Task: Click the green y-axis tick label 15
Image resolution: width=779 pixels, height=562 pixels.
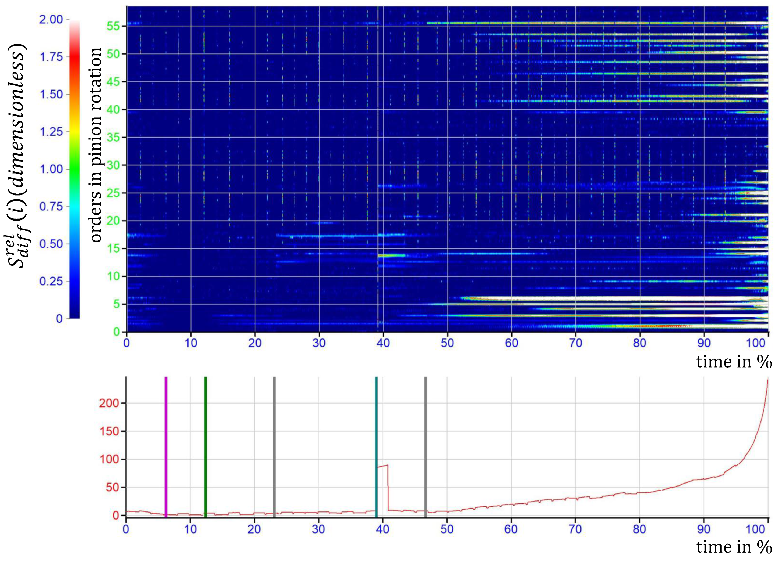Action: pos(113,249)
